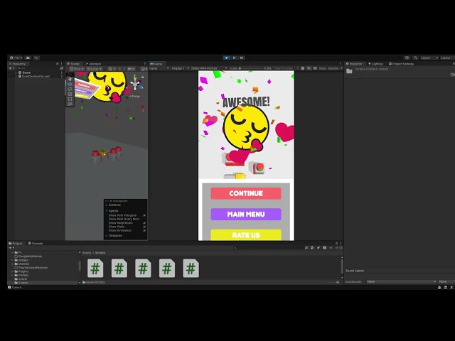Select the Scale tool in Scene overlay

tap(70, 94)
